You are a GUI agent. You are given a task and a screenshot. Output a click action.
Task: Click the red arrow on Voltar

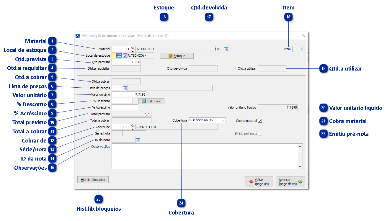click(x=252, y=182)
